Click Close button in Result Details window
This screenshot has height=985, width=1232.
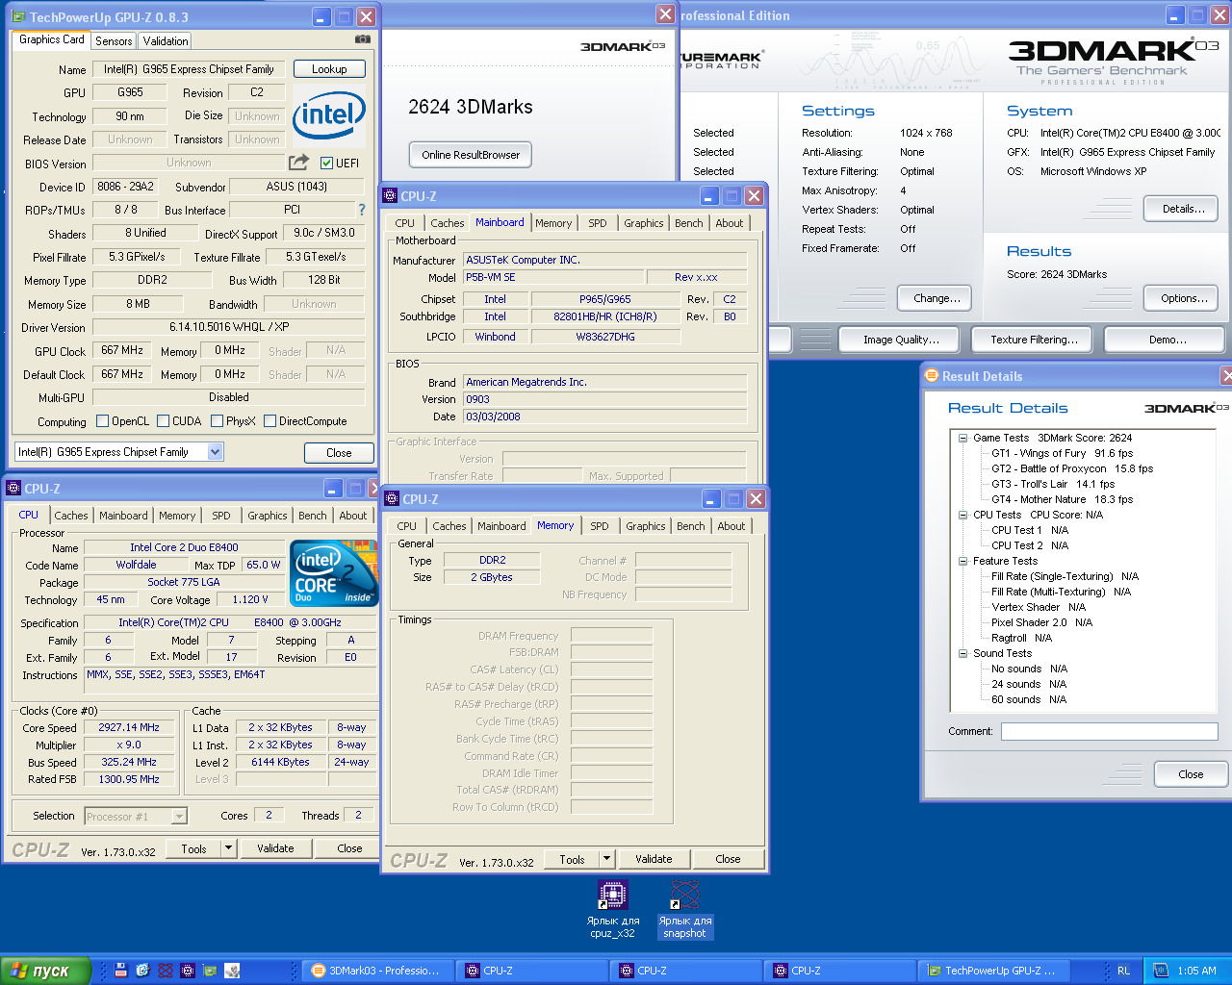1191,774
